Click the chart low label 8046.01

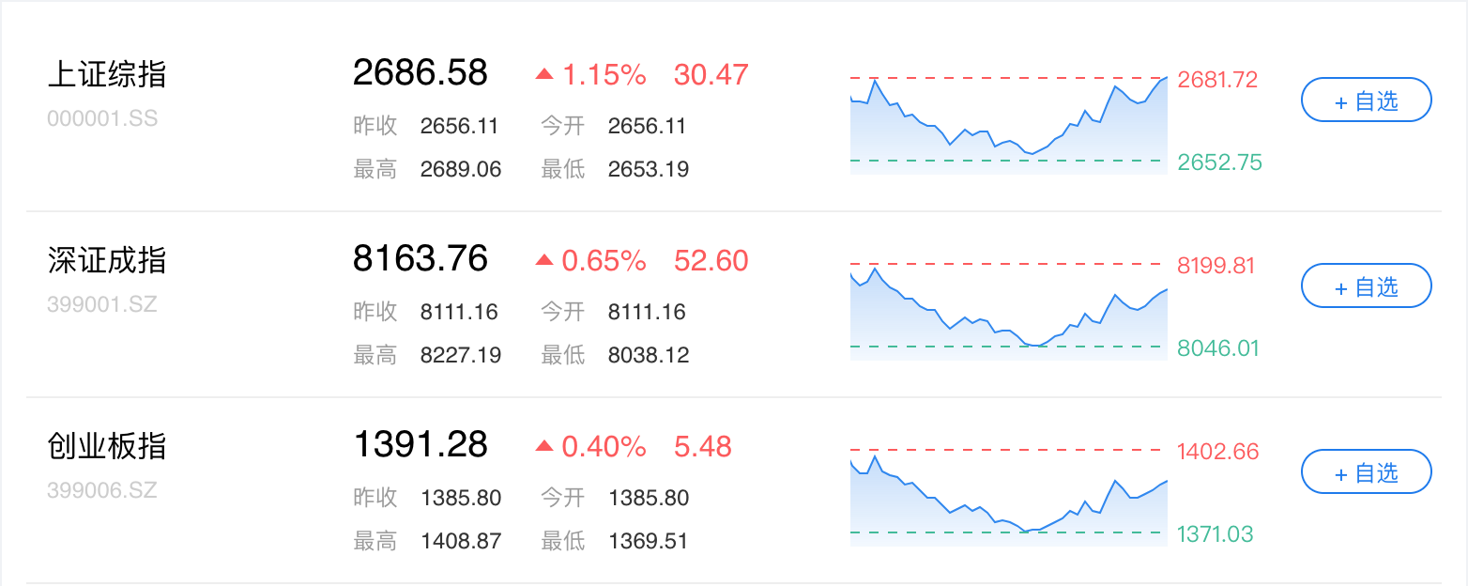click(1217, 348)
